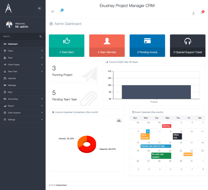This screenshot has height=190, width=208.
Task: Click the Income Graph bar
Action: coord(156,92)
